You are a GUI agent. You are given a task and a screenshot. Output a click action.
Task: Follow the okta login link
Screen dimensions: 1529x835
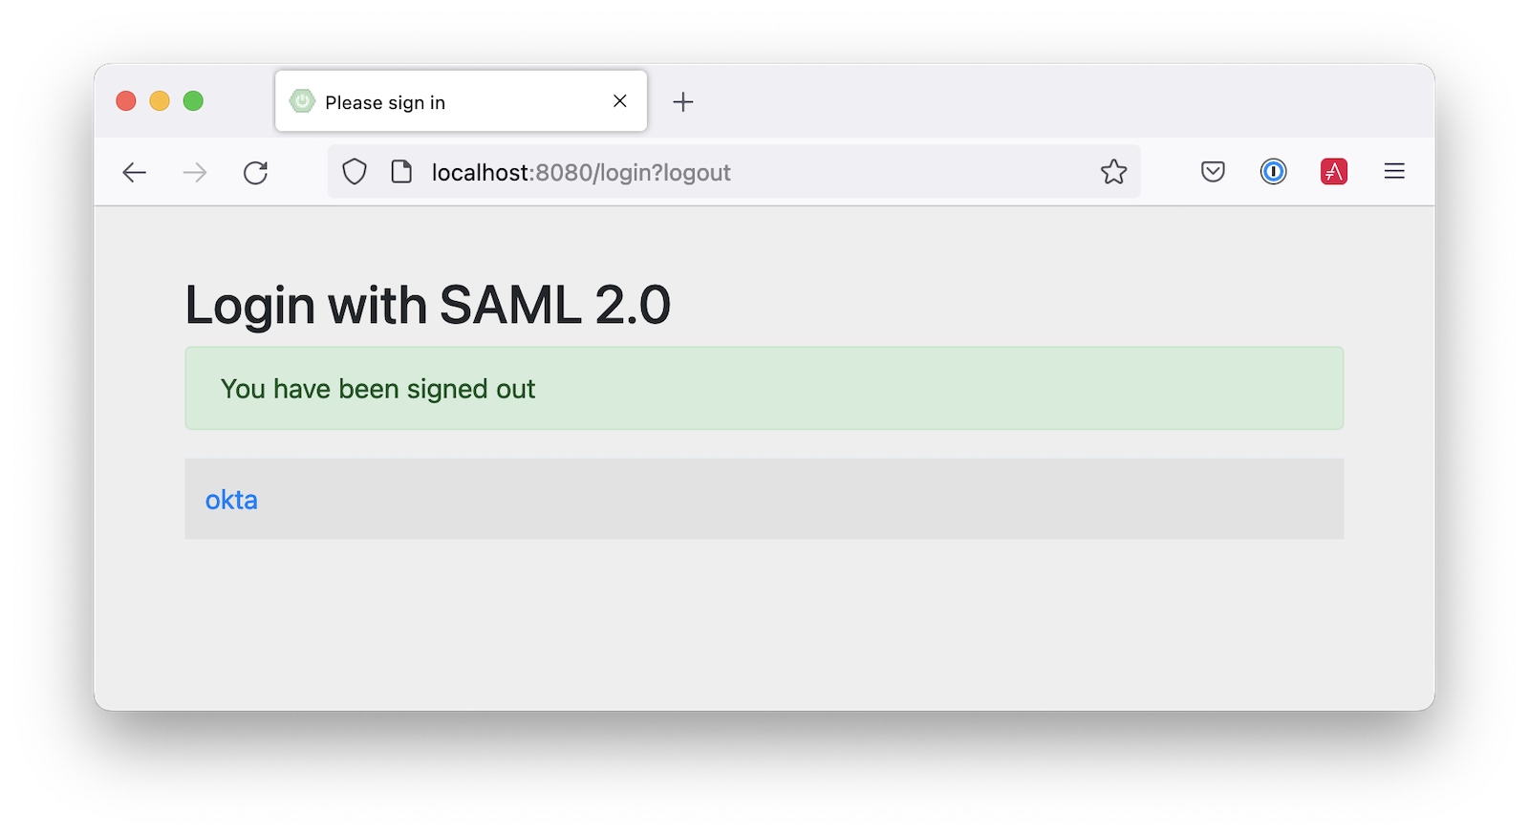231,500
